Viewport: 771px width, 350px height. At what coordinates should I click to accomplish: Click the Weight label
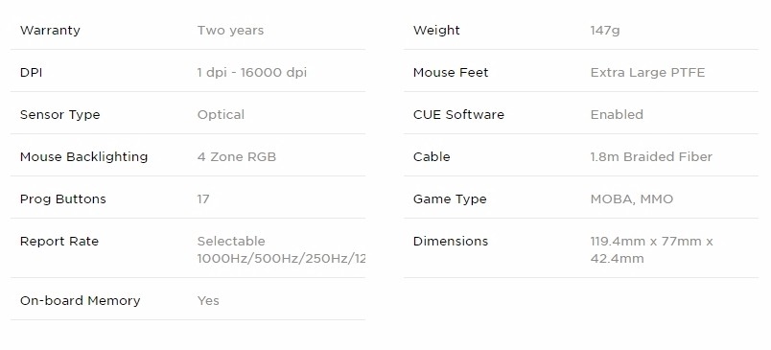436,31
